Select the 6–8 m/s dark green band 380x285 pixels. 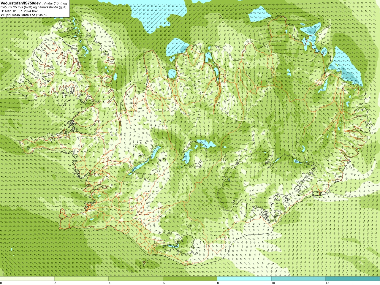[190, 279]
